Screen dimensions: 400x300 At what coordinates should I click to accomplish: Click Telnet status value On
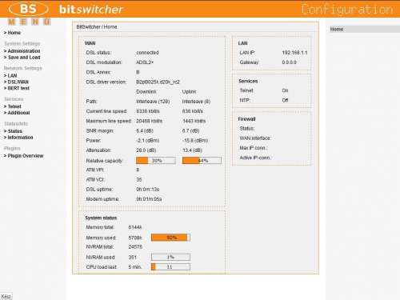[x=285, y=90]
